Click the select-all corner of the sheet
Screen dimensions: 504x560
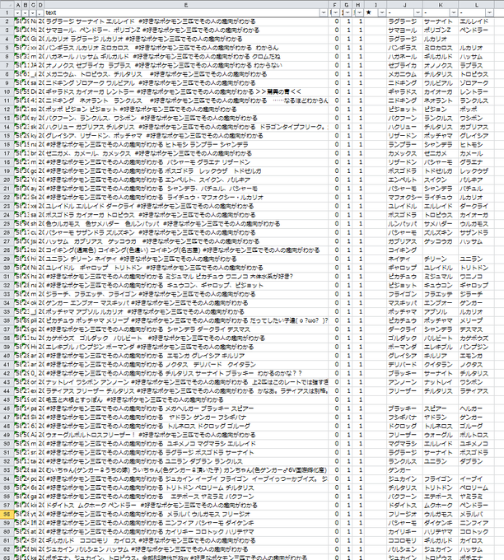coord(7,5)
